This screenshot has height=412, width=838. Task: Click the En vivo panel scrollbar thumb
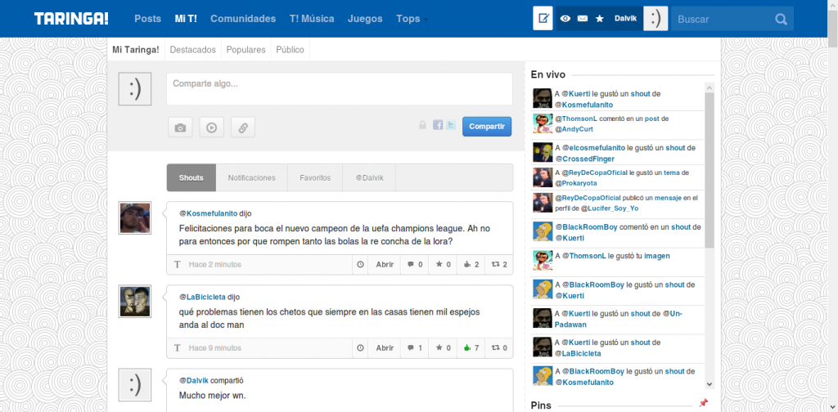710,170
